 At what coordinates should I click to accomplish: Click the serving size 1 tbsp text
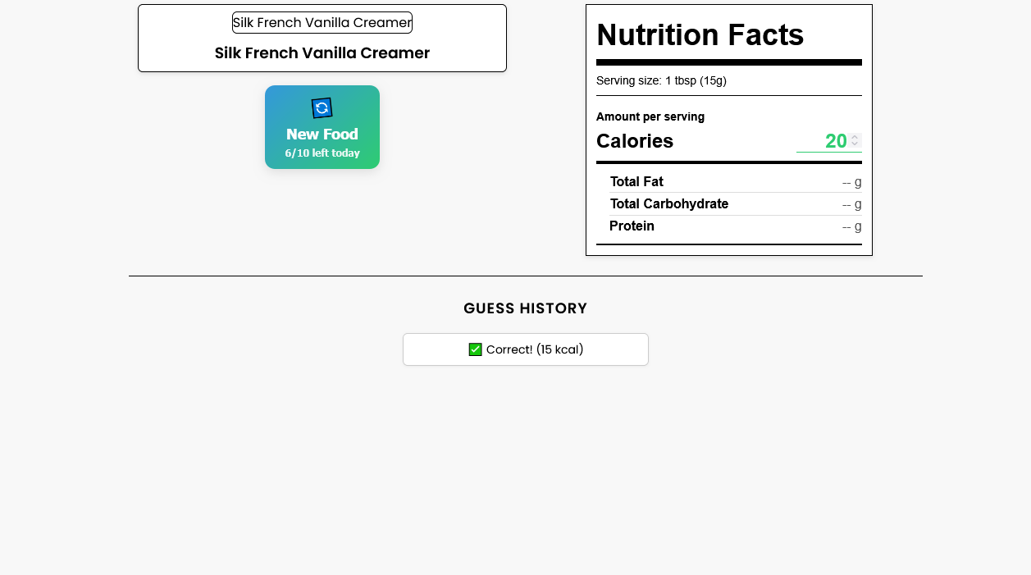pyautogui.click(x=661, y=80)
